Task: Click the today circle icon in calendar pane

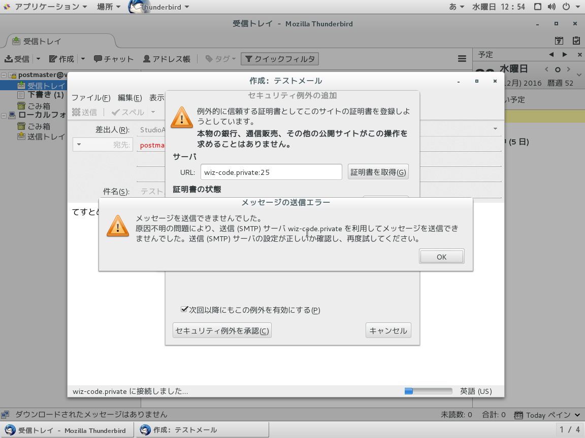Action: tap(558, 69)
